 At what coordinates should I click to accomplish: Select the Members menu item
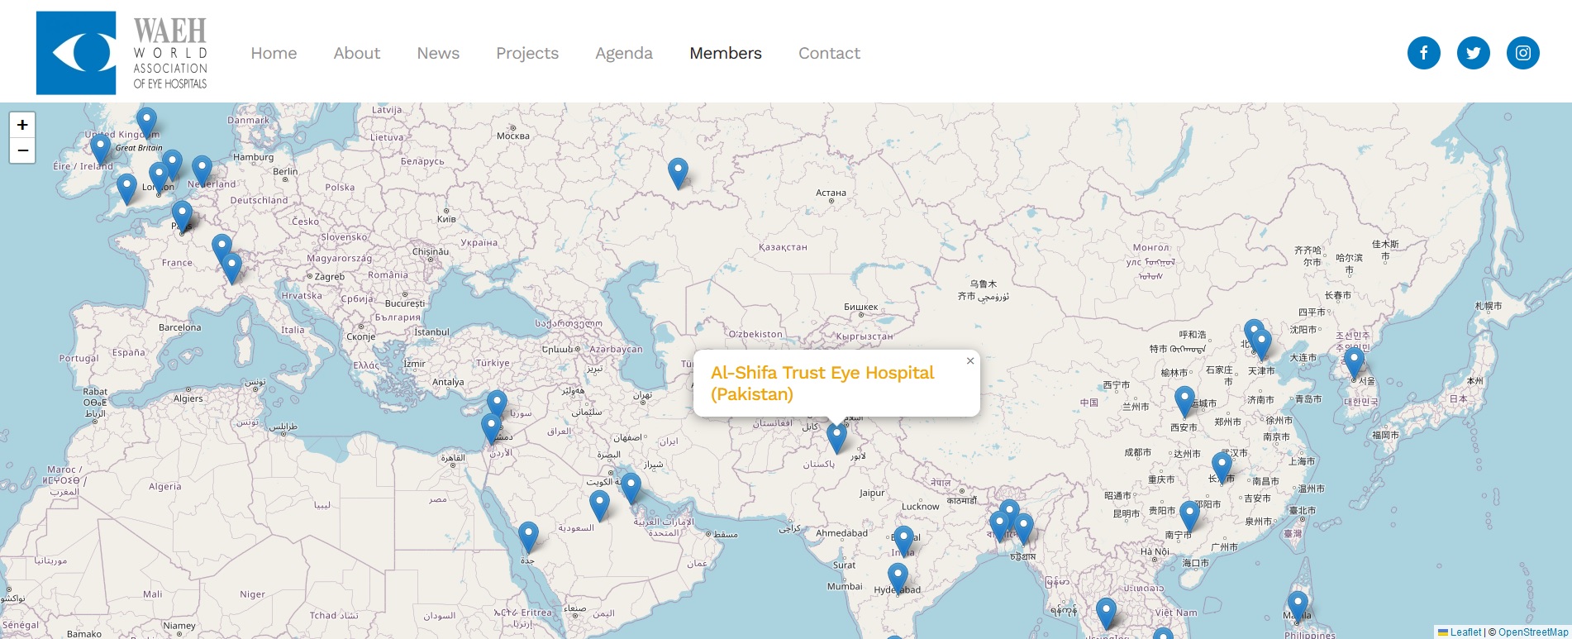726,53
